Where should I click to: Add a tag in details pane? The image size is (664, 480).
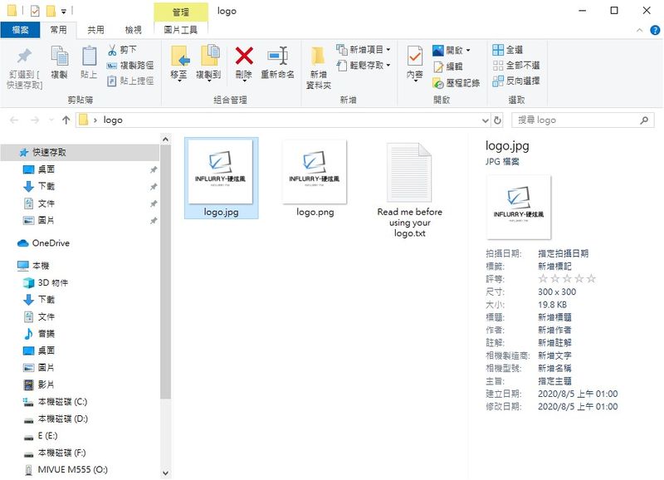(554, 267)
